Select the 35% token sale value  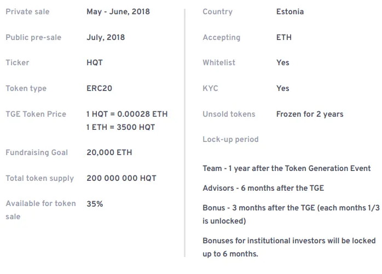[95, 204]
